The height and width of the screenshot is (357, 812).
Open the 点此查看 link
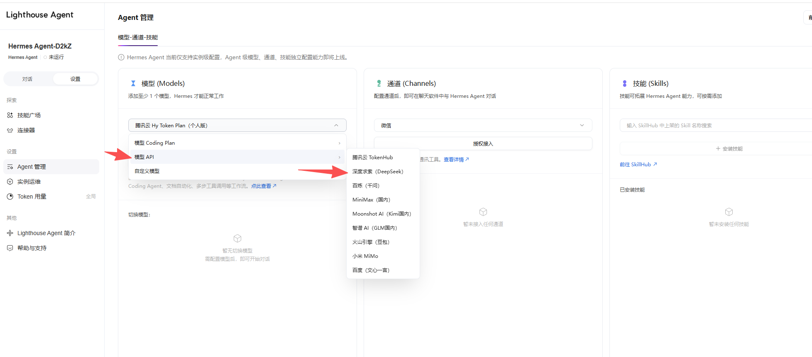tap(264, 186)
